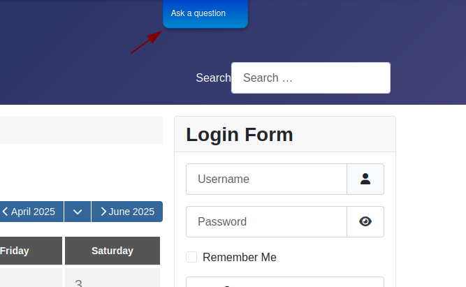The height and width of the screenshot is (287, 466).
Task: Open the month jump dropdown chevron
Action: (x=78, y=212)
